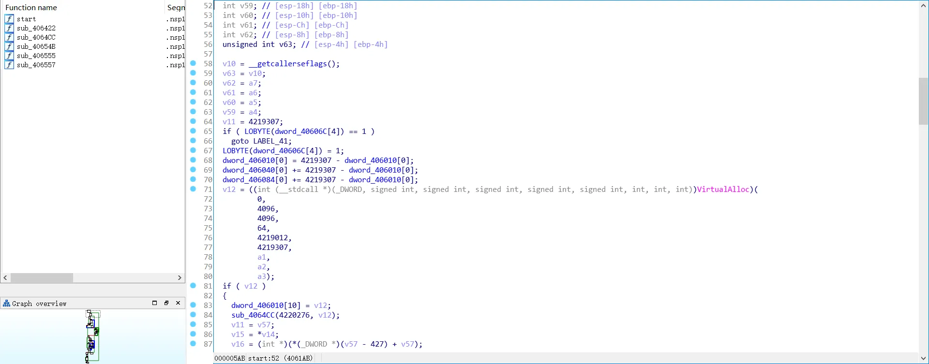Float the Graph overview panel
The image size is (929, 364).
pos(166,303)
